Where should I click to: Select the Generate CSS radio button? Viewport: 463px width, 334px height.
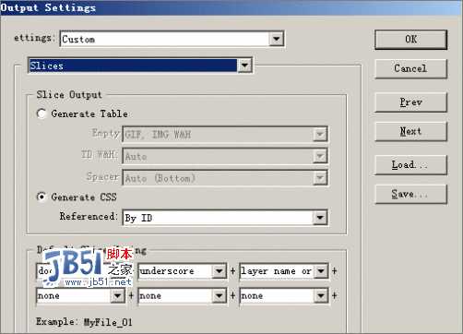[x=42, y=197]
